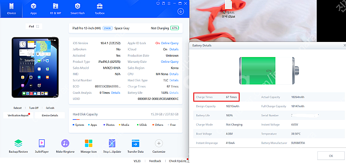Click the iPad screen preview thumbnail
The height and width of the screenshot is (163, 346).
pos(35,67)
